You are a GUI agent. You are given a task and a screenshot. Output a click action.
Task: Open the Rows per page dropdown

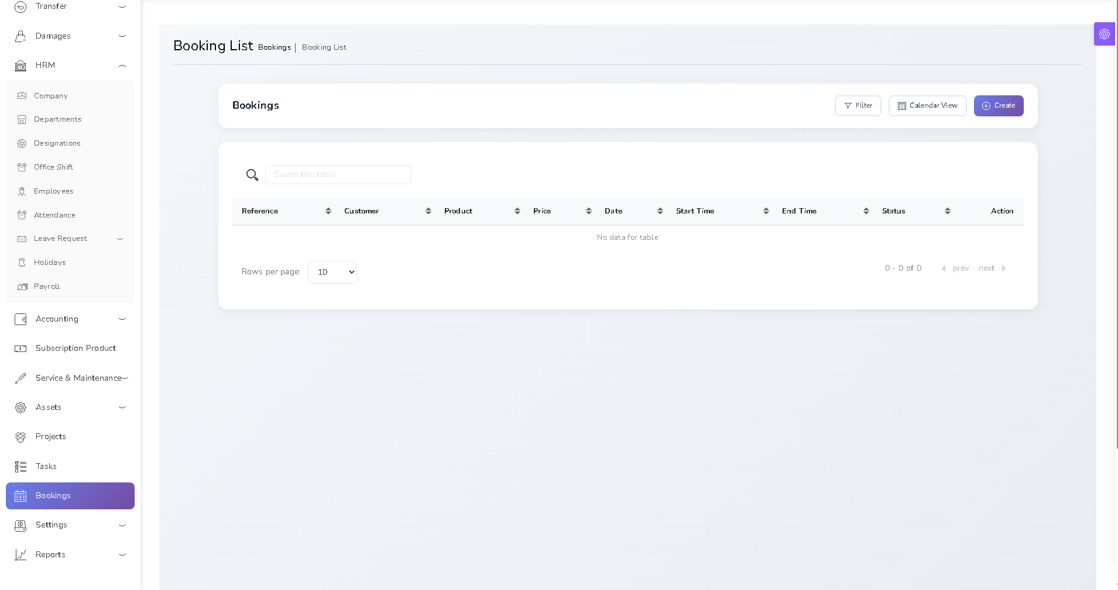click(x=332, y=272)
